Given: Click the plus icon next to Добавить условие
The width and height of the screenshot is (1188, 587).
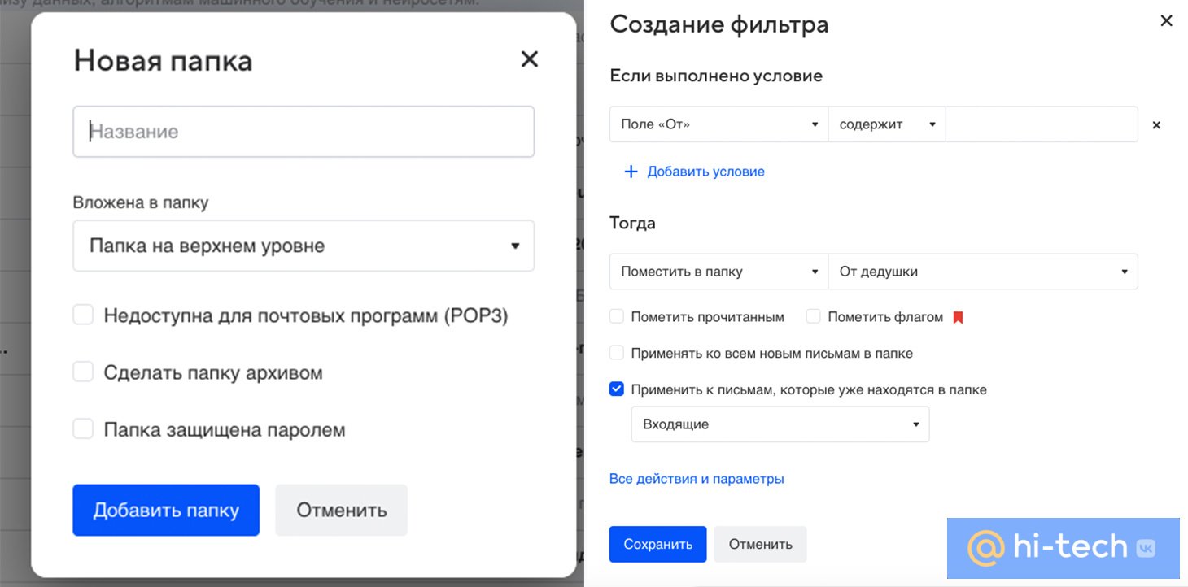Looking at the screenshot, I should click(631, 172).
